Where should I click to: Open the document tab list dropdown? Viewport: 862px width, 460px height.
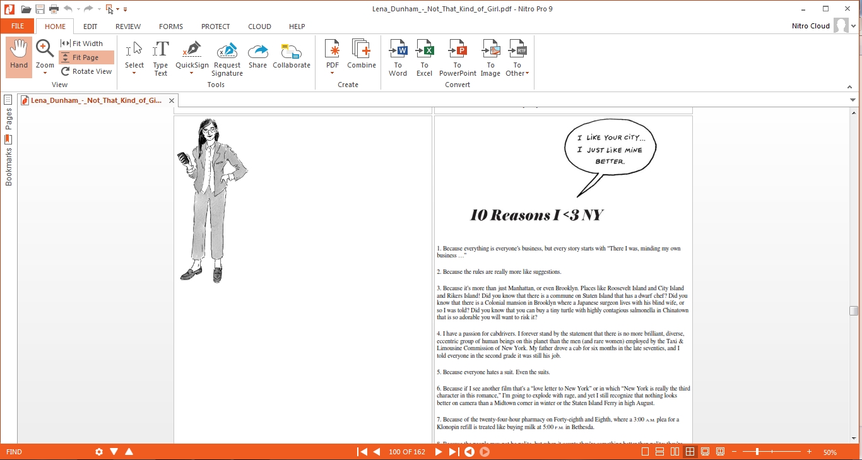pos(854,100)
